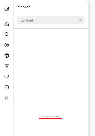Click the "Search" panel heading

point(24,7)
